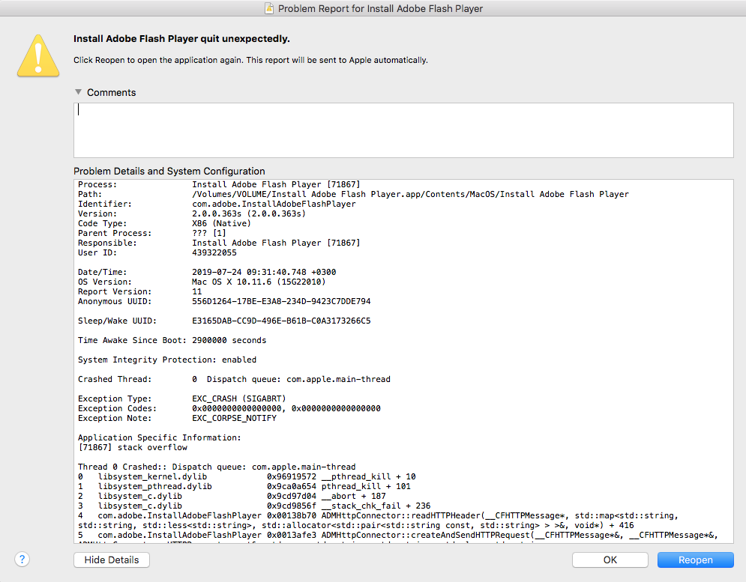Click Anonymous UUID '556D1264-17BE-E3A8-234D-9423C7DDE794'
This screenshot has height=582, width=746.
coord(281,301)
